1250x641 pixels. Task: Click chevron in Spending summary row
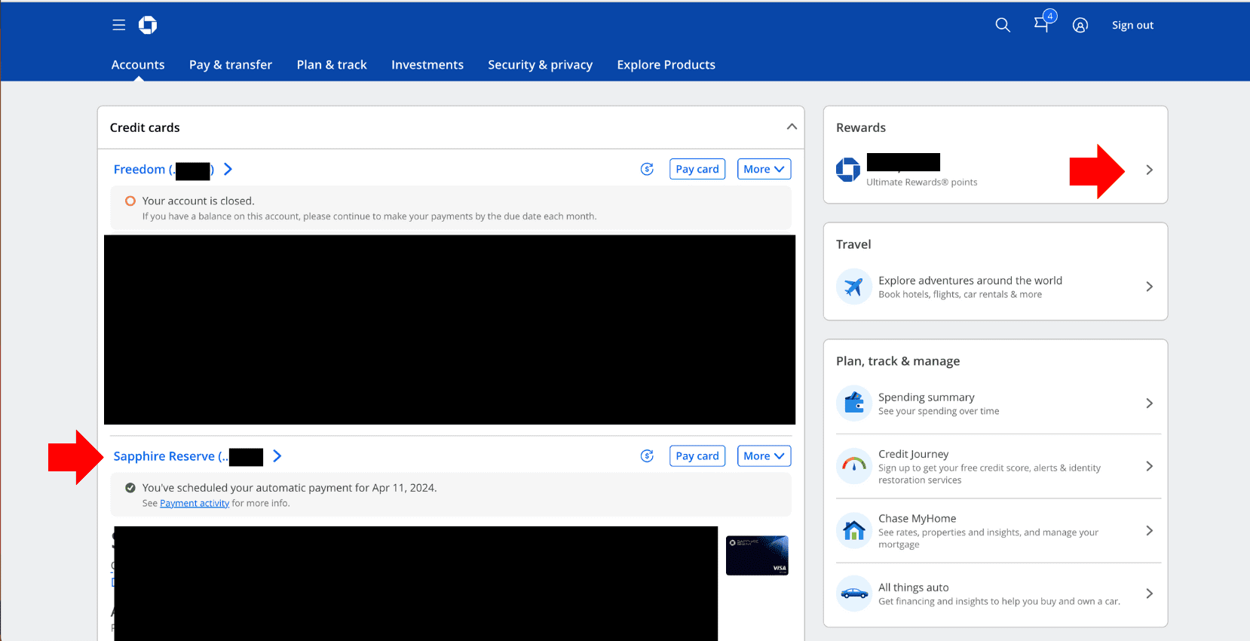pyautogui.click(x=1149, y=403)
